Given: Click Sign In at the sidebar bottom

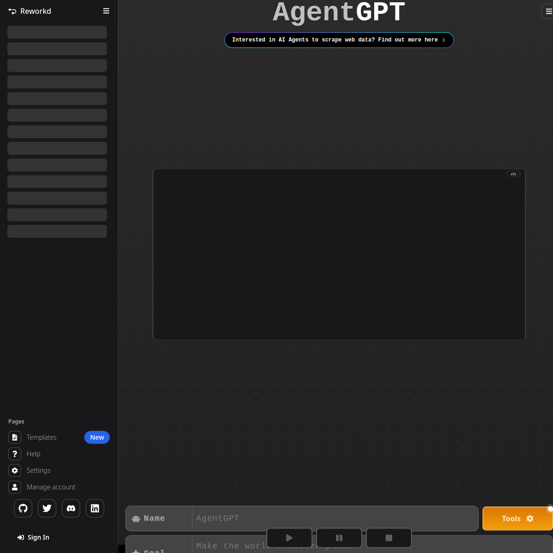Looking at the screenshot, I should tap(33, 537).
